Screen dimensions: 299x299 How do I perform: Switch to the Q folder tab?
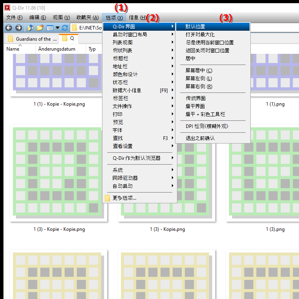[69, 39]
